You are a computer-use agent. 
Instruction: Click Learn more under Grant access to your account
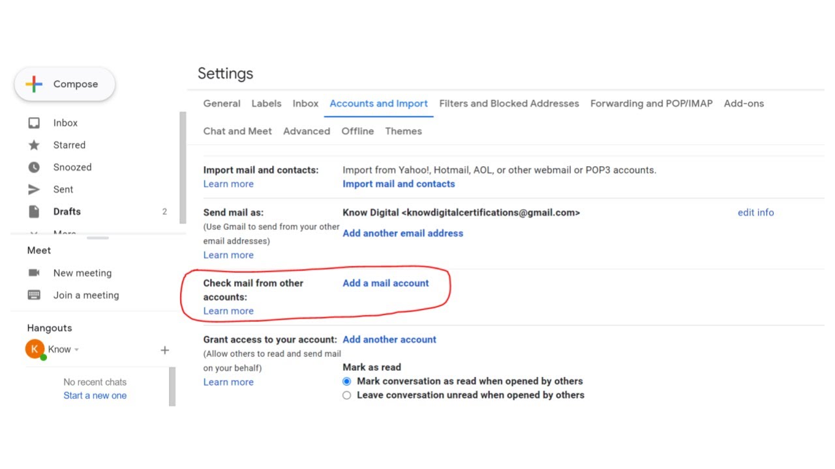point(228,382)
